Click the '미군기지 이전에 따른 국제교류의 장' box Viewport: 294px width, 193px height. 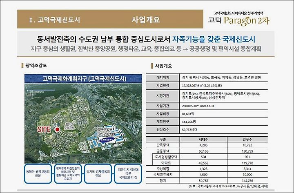coord(128,174)
